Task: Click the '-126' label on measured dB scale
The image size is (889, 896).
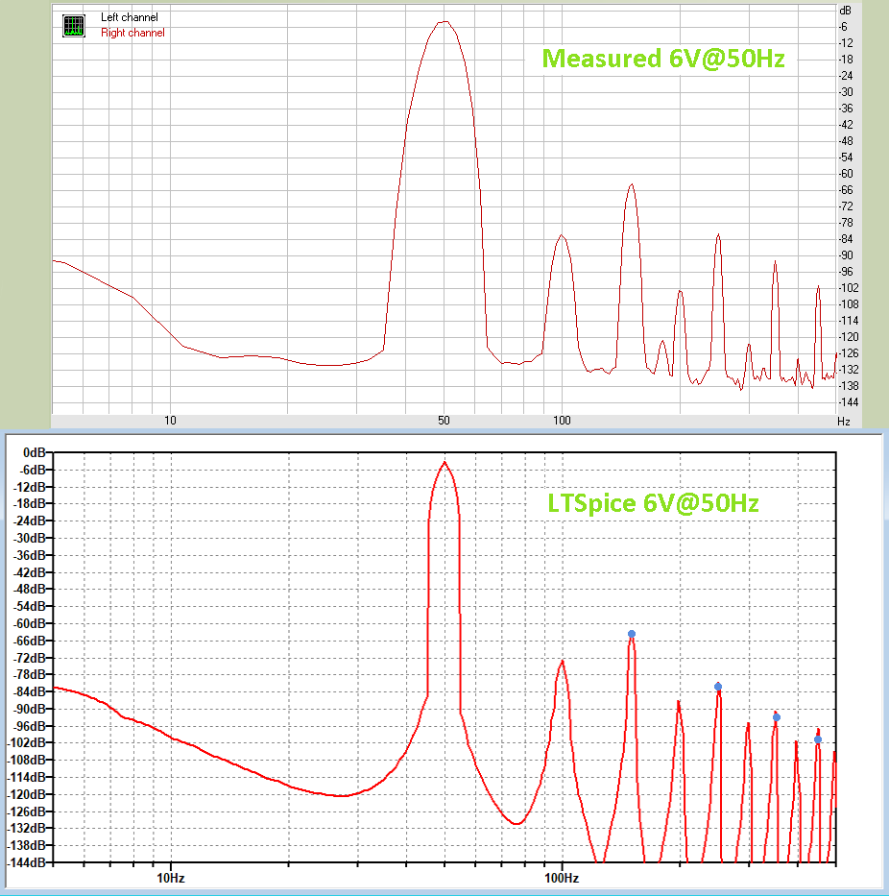Action: click(849, 353)
